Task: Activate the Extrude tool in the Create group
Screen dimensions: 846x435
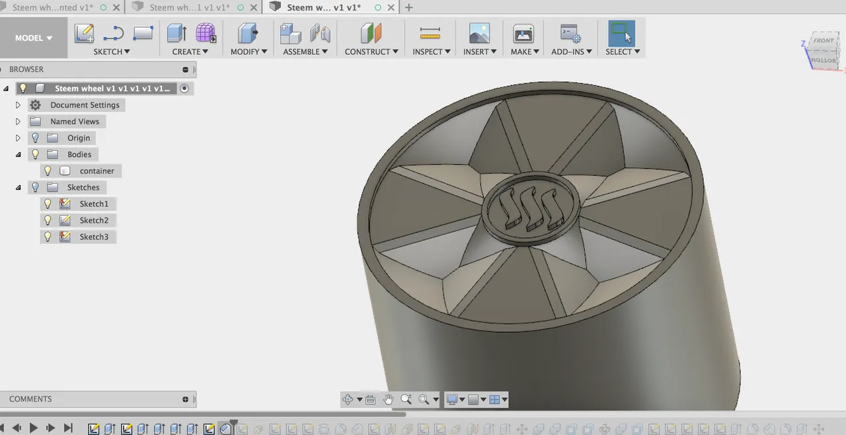Action: point(176,33)
